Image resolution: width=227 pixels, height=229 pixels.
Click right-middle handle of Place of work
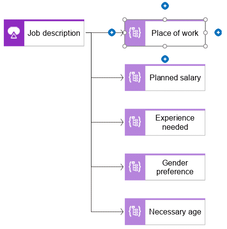205,33
